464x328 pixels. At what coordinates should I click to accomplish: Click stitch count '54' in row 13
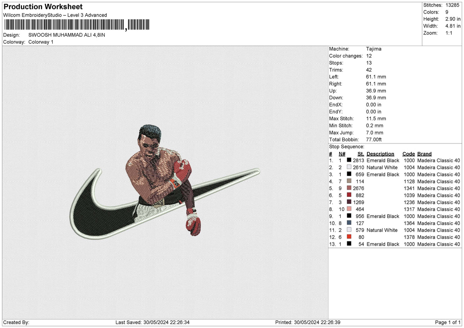(361, 244)
